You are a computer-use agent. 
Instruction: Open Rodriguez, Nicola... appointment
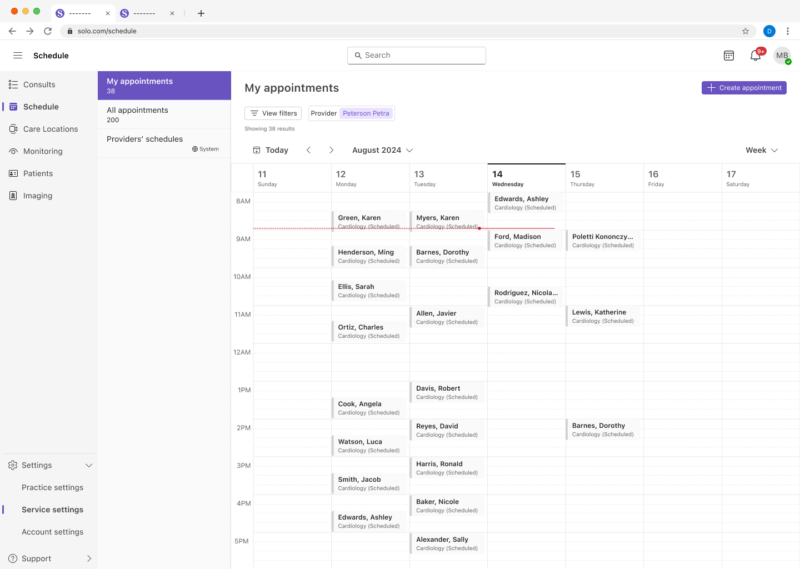526,296
